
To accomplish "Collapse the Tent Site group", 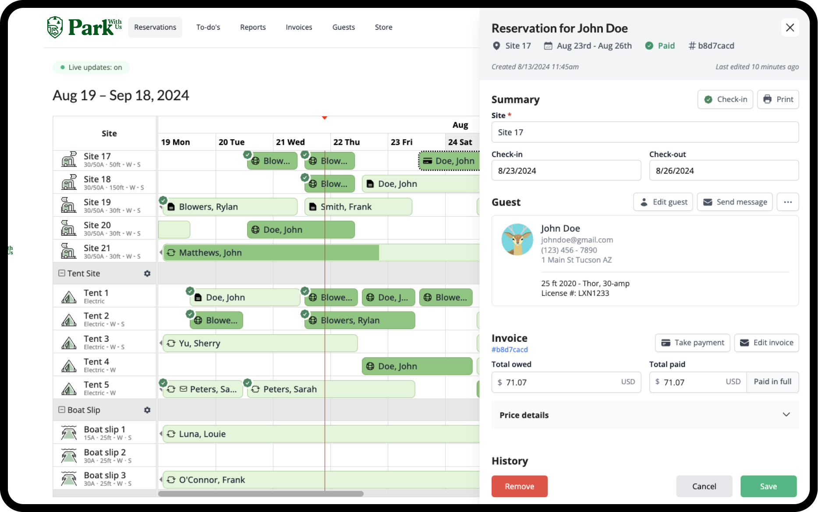I will click(x=62, y=273).
